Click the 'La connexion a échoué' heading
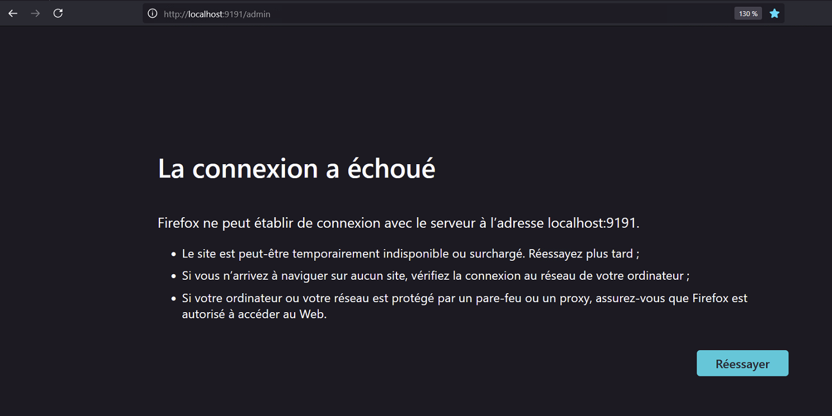This screenshot has width=832, height=416. pyautogui.click(x=296, y=168)
